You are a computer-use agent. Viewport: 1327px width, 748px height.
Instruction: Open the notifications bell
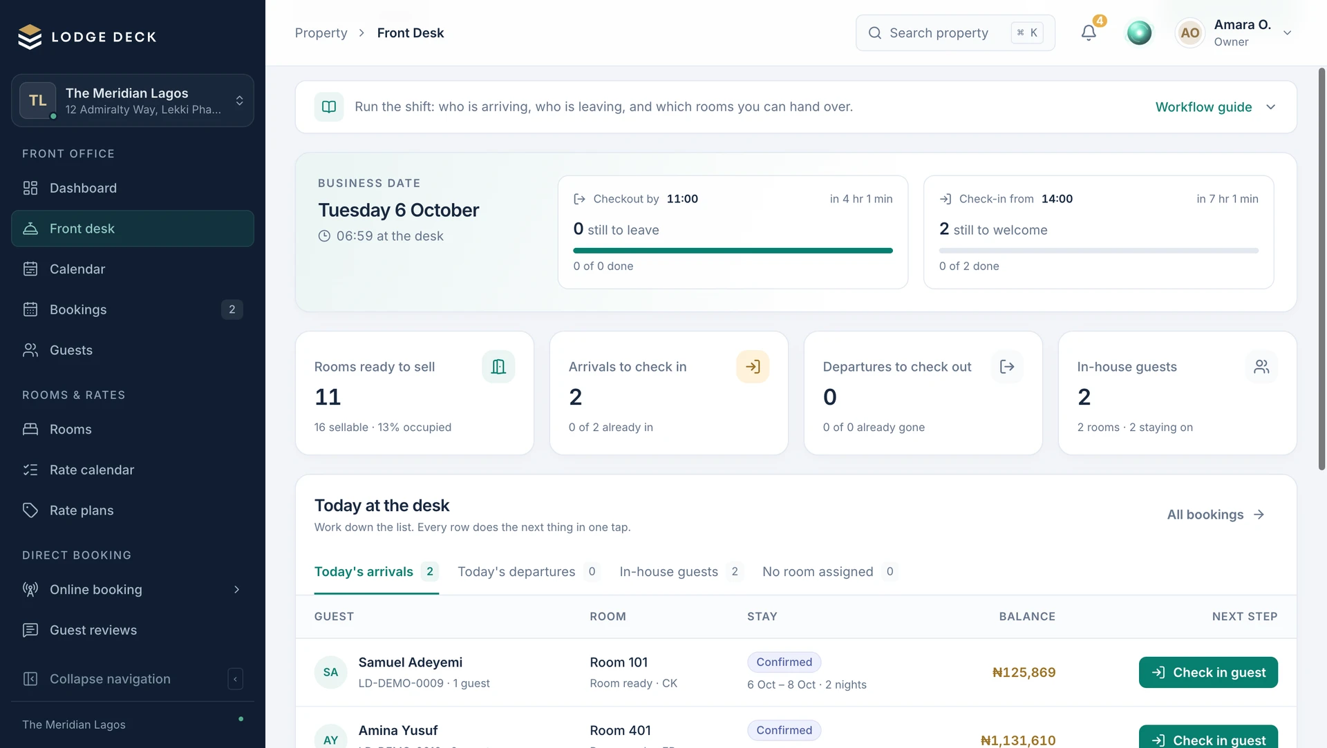[x=1089, y=32]
